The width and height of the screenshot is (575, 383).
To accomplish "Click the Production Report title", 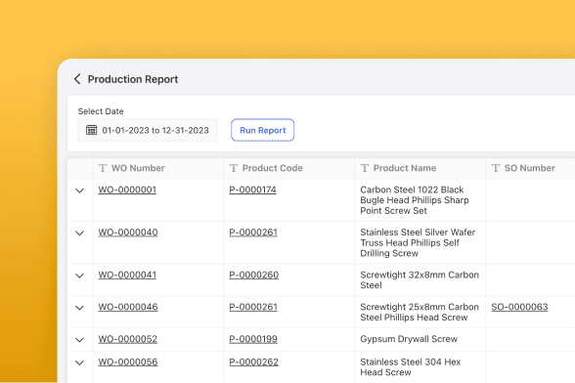I will click(133, 79).
